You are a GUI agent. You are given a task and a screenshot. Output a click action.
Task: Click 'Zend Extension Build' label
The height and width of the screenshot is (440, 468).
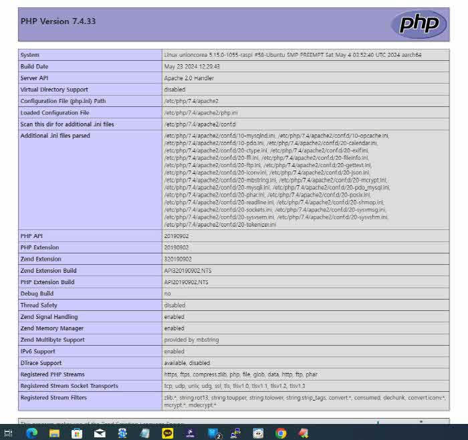point(49,271)
